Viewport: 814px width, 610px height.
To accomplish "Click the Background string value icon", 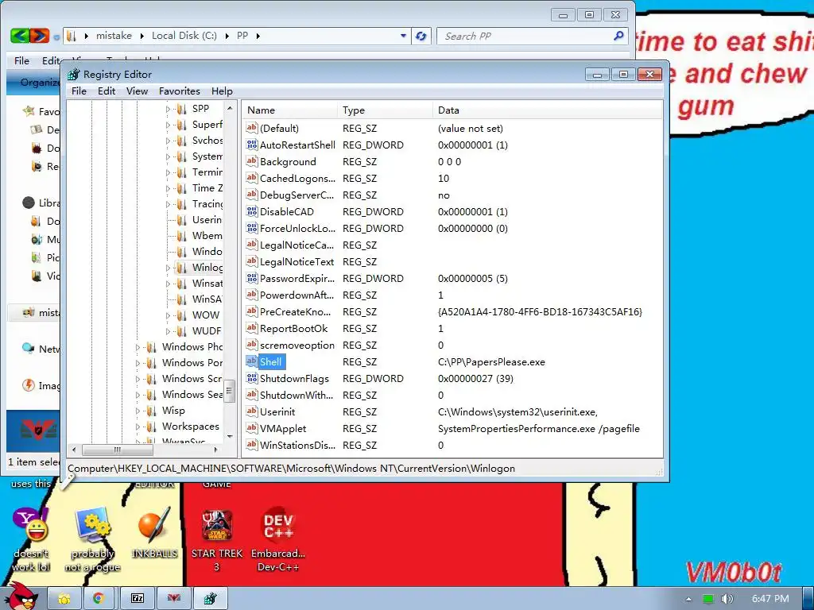I will 252,161.
